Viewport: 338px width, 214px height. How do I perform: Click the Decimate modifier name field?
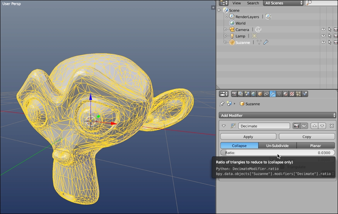tap(264, 126)
